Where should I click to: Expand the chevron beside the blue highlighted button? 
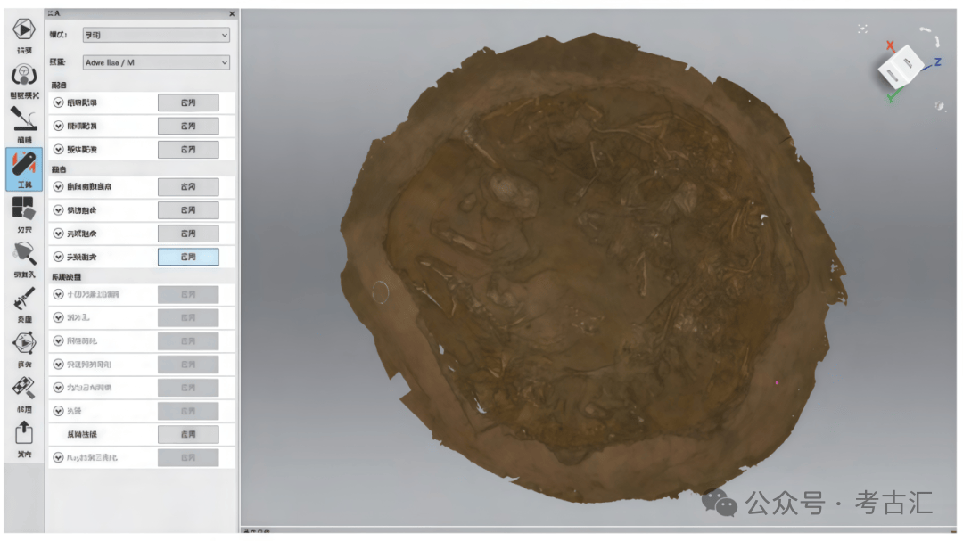pos(59,257)
